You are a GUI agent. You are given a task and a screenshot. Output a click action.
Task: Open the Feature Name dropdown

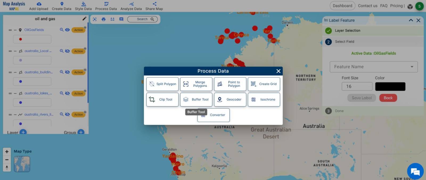(x=374, y=67)
